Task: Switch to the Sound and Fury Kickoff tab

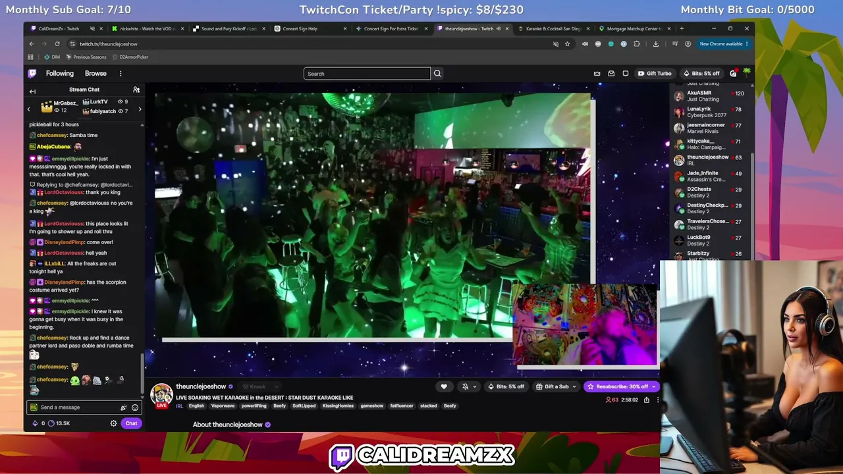Action: pos(229,29)
